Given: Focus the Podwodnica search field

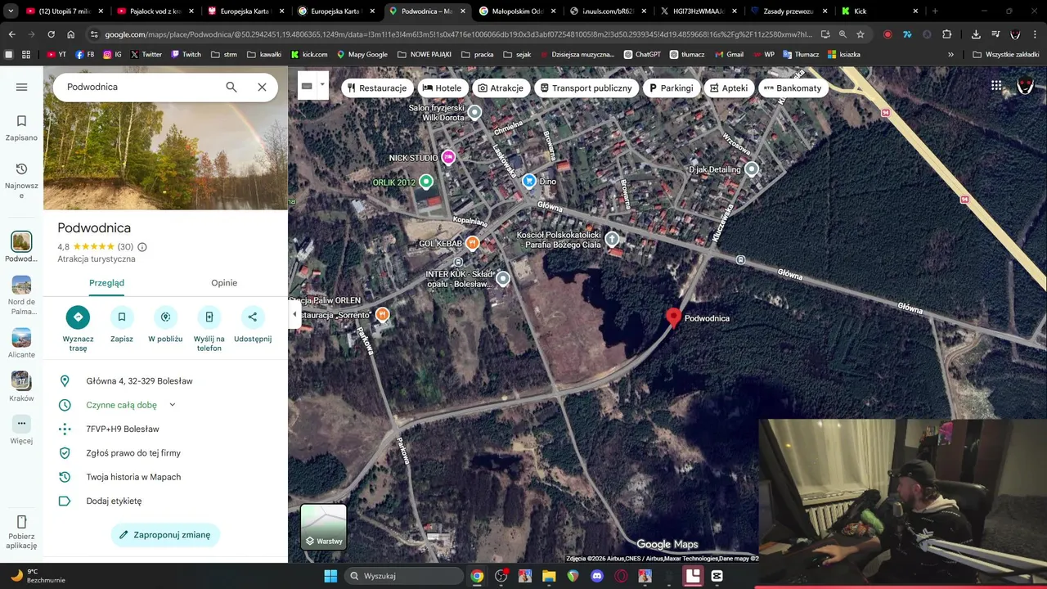Looking at the screenshot, I should click(x=139, y=87).
